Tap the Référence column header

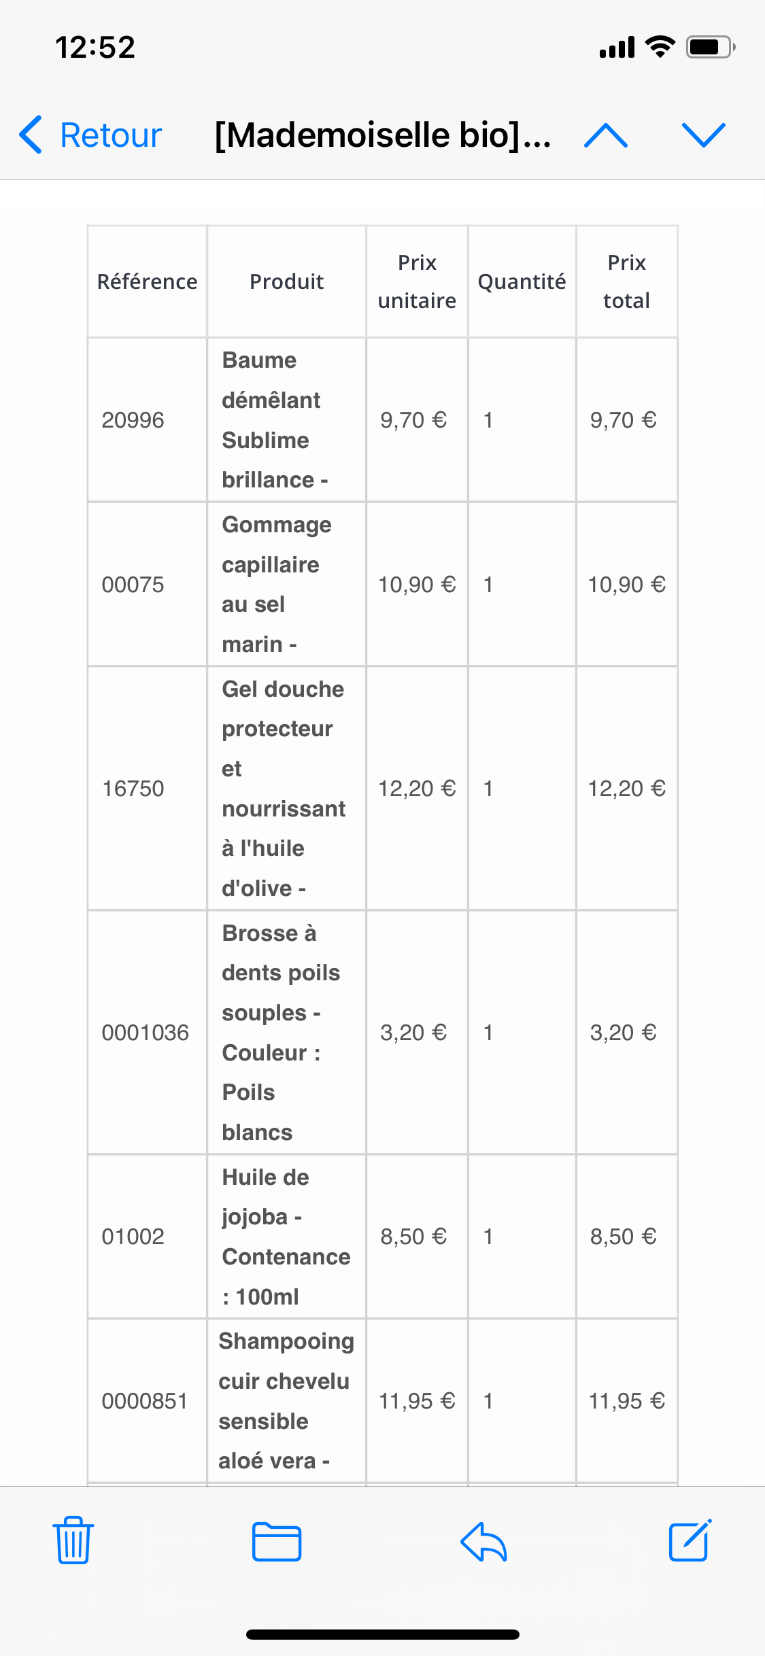147,281
